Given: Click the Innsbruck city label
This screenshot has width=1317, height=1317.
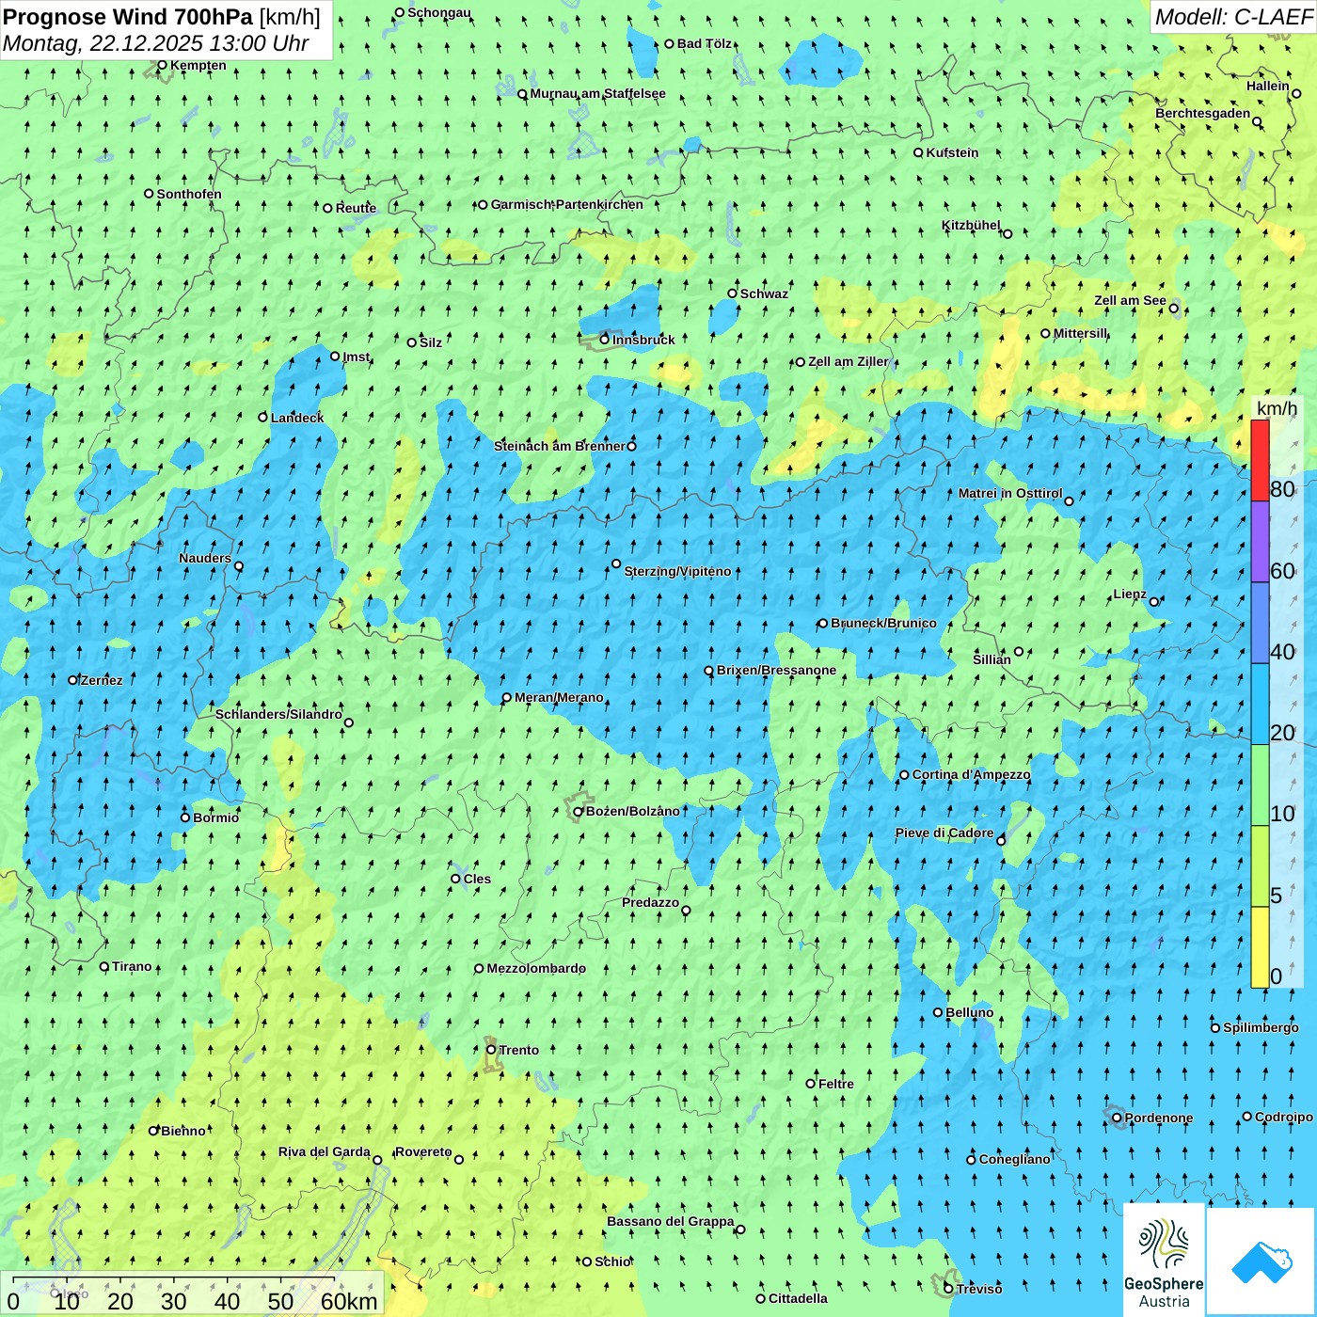Looking at the screenshot, I should point(643,340).
